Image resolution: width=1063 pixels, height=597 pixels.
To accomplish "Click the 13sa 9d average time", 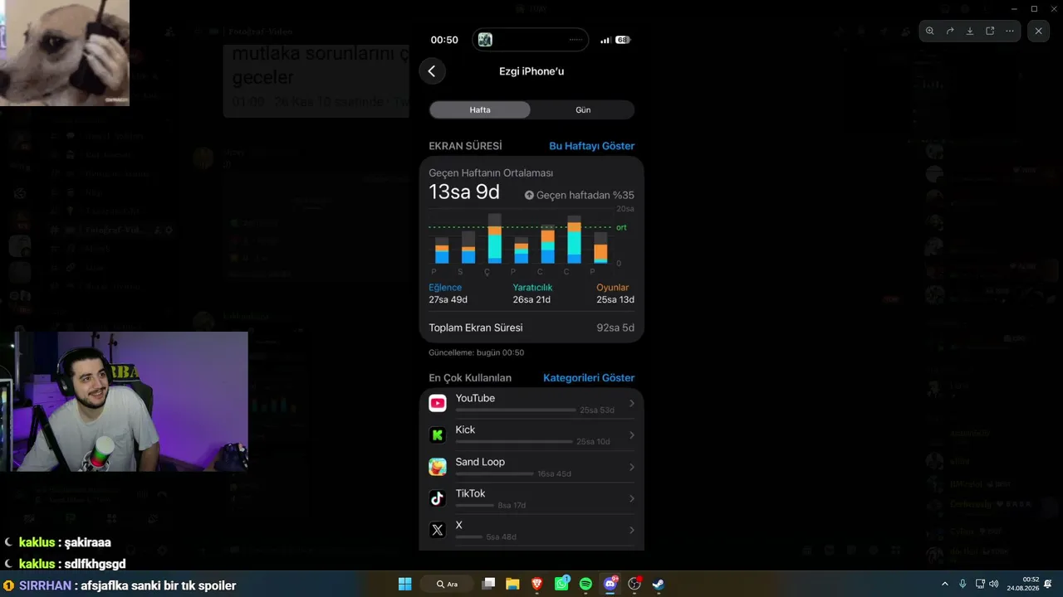I will point(464,192).
